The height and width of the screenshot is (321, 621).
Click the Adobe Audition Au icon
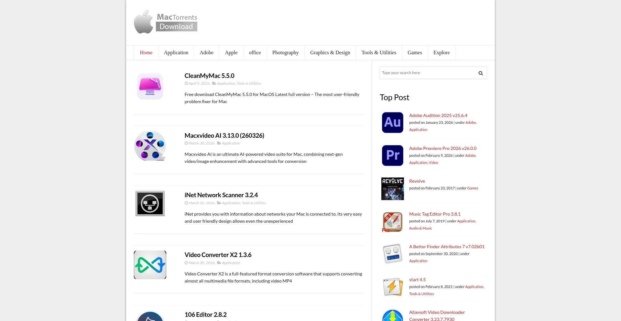[393, 123]
